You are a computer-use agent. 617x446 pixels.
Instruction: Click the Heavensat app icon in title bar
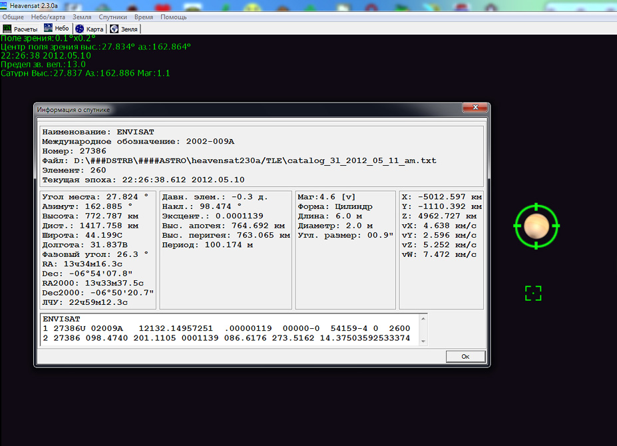(x=5, y=5)
